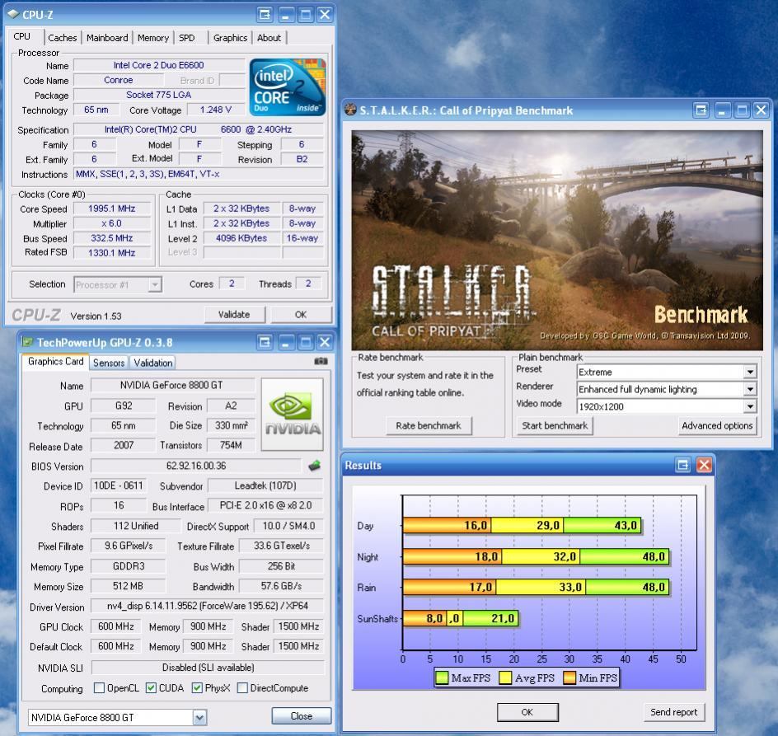Minimize the S.T.A.L.K.E.R. benchmark window
The height and width of the screenshot is (736, 778).
click(721, 110)
